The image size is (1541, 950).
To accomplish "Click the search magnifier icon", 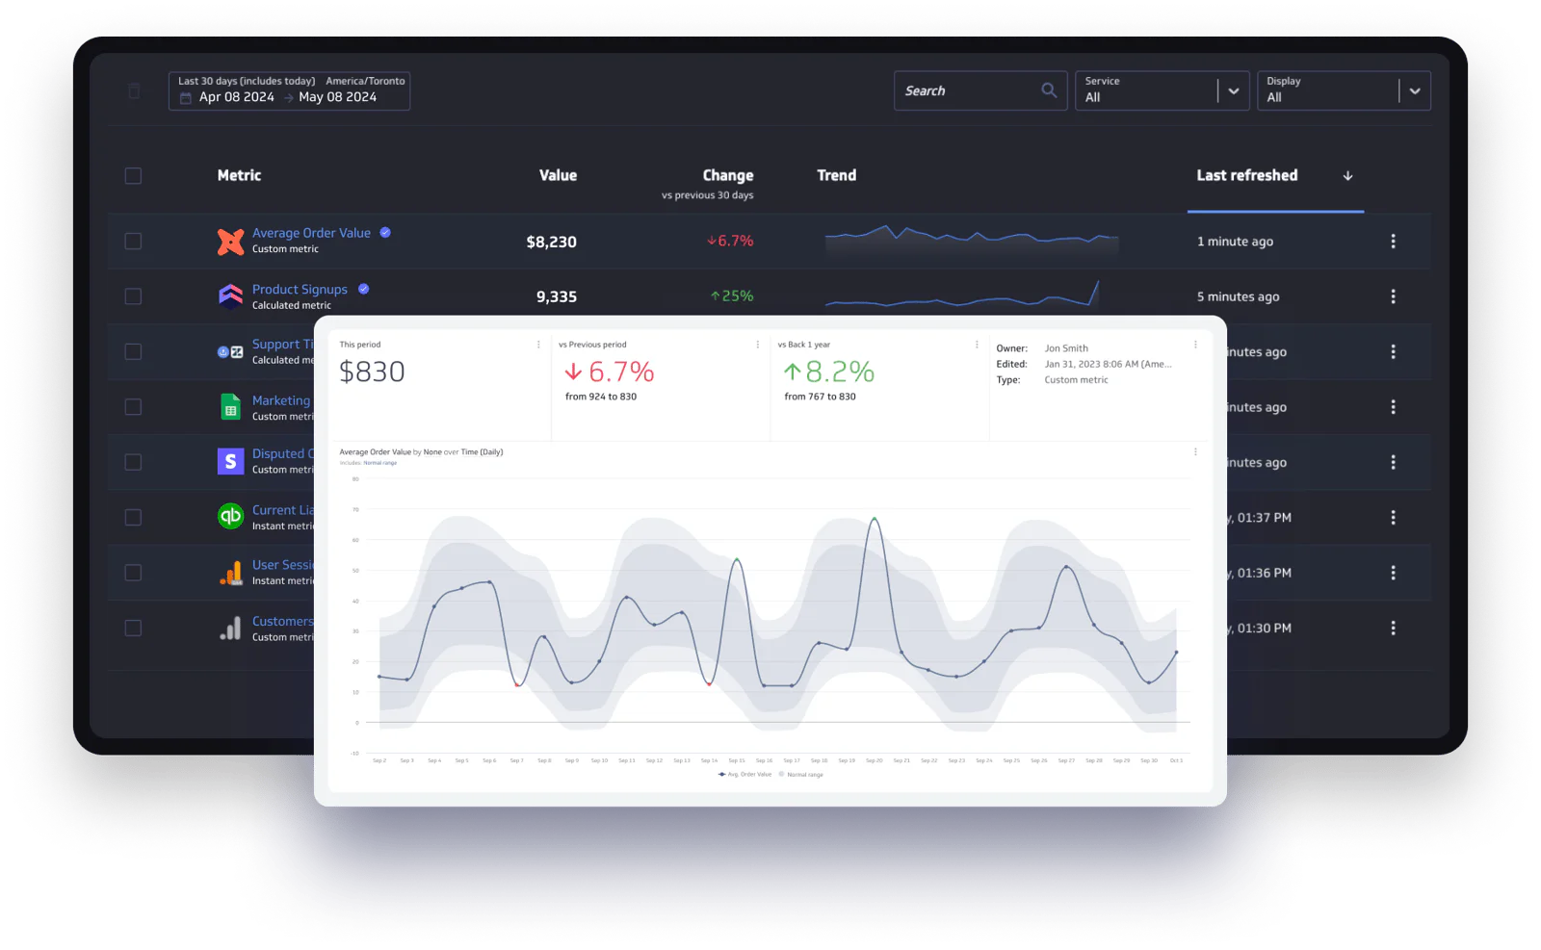I will pyautogui.click(x=1049, y=90).
